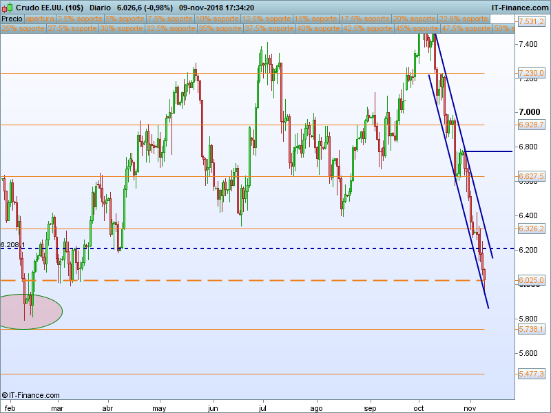Select the 45% soporte label
Image resolution: width=551 pixels, height=413 pixels.
(x=417, y=28)
